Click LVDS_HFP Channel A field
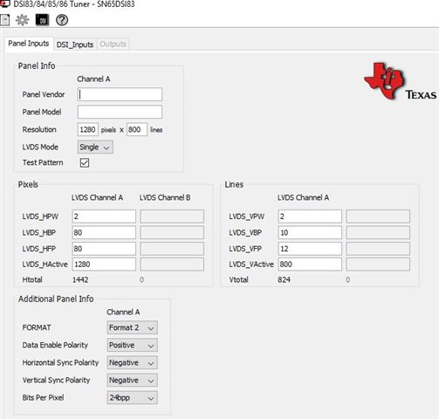The width and height of the screenshot is (439, 419). (x=104, y=249)
